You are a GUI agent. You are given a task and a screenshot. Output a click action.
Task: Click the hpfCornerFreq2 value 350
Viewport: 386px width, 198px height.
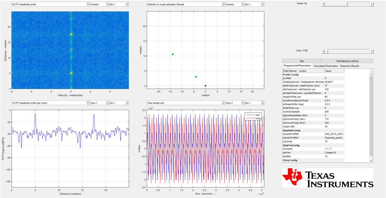point(334,123)
